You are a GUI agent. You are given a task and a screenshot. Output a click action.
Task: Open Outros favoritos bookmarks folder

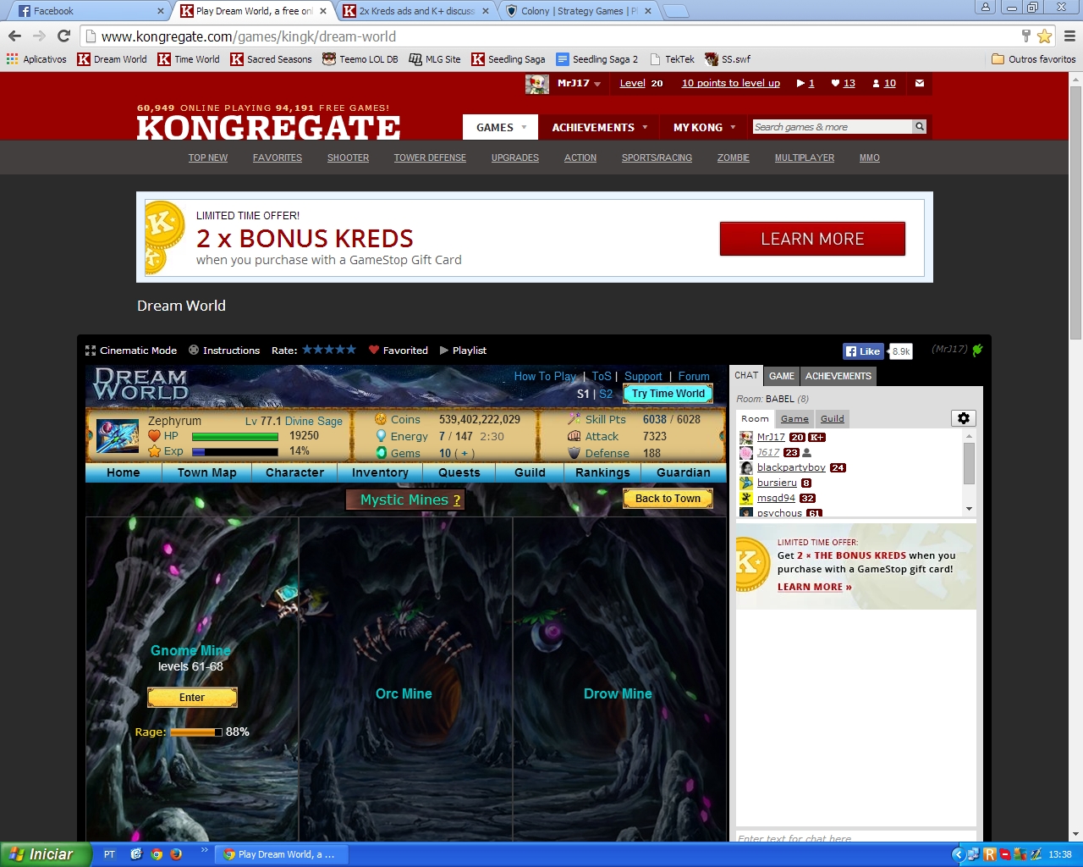point(1033,59)
